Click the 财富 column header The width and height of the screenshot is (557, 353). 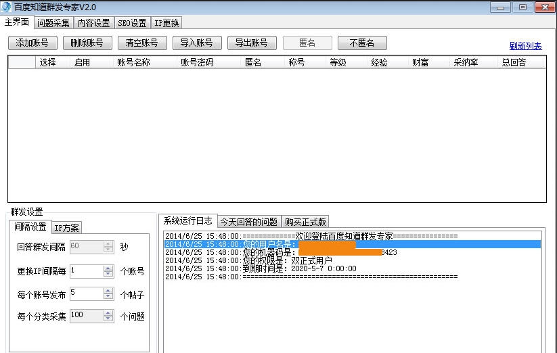(x=428, y=62)
